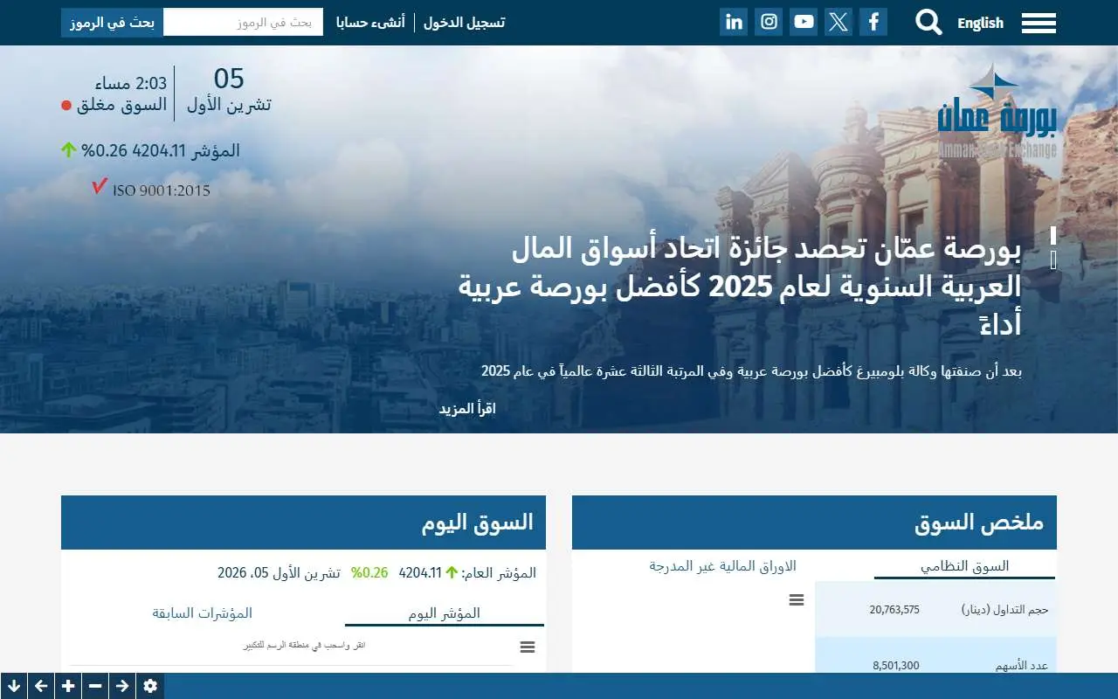
Task: Click the right arrow in bottom toolbar
Action: pos(122,686)
